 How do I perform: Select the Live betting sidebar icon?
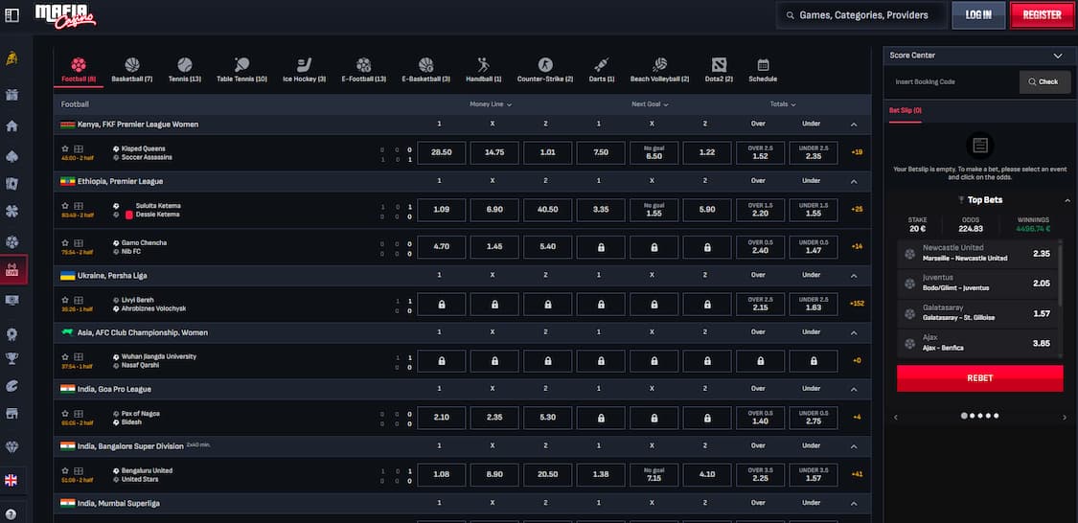tap(13, 270)
